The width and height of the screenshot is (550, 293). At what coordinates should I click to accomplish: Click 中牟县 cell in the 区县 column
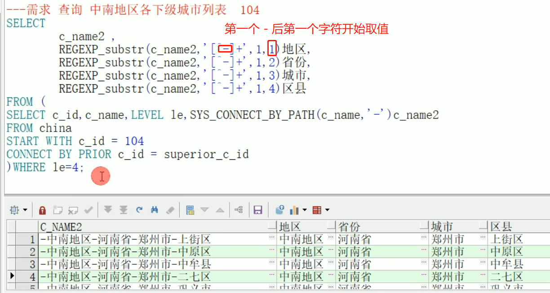(519, 264)
